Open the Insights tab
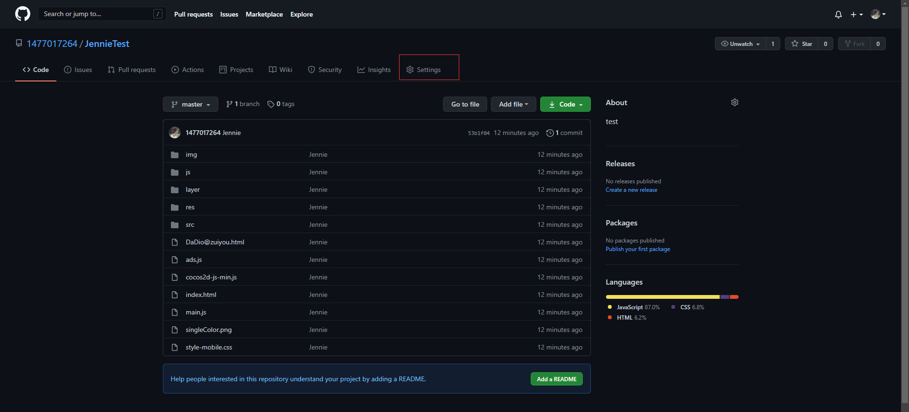Image resolution: width=909 pixels, height=412 pixels. tap(374, 70)
